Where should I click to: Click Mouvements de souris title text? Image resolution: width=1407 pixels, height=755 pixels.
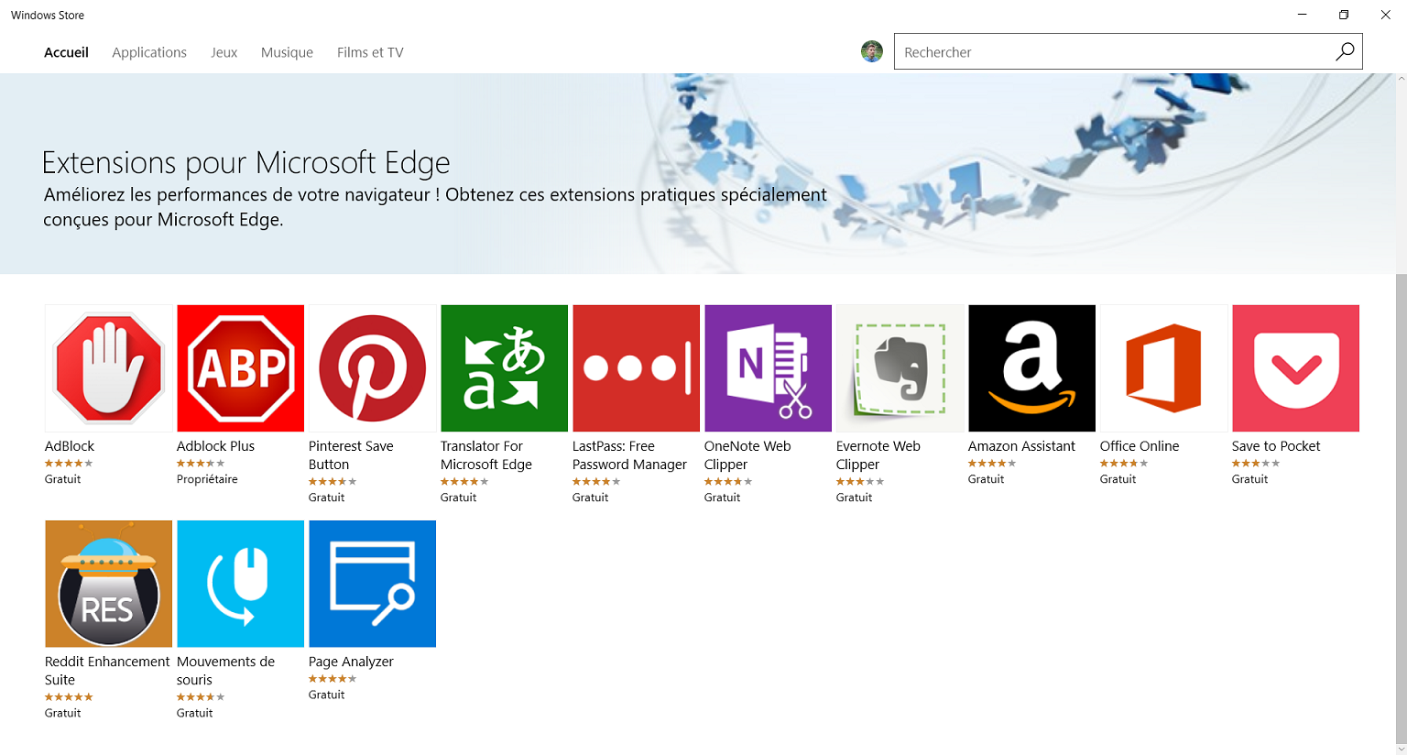(x=225, y=671)
